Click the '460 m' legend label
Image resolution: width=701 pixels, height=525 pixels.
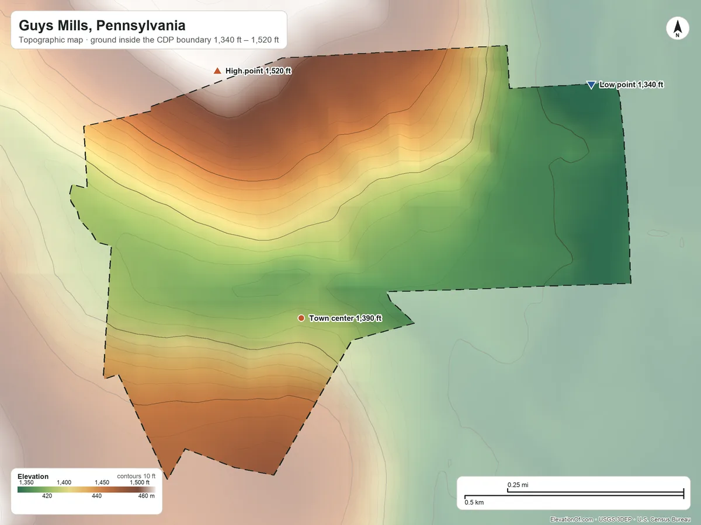(147, 496)
